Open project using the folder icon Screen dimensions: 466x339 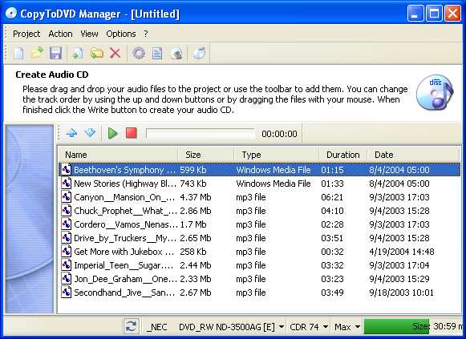(x=37, y=54)
